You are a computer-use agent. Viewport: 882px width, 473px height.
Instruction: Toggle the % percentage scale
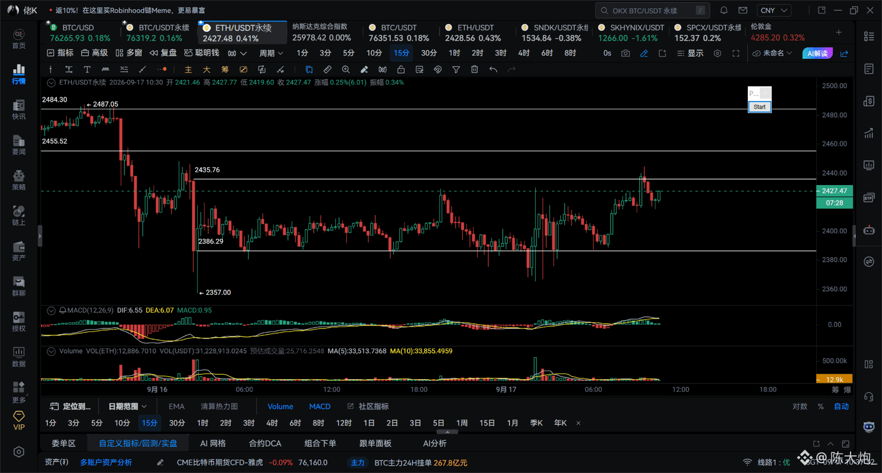[821, 407]
